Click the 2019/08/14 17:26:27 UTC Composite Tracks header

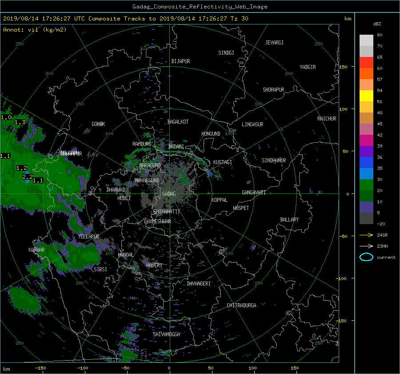(125, 18)
